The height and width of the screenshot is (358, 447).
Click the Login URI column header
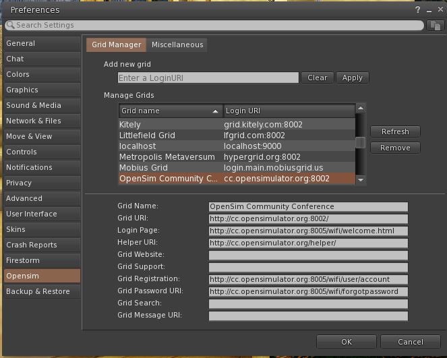[289, 111]
